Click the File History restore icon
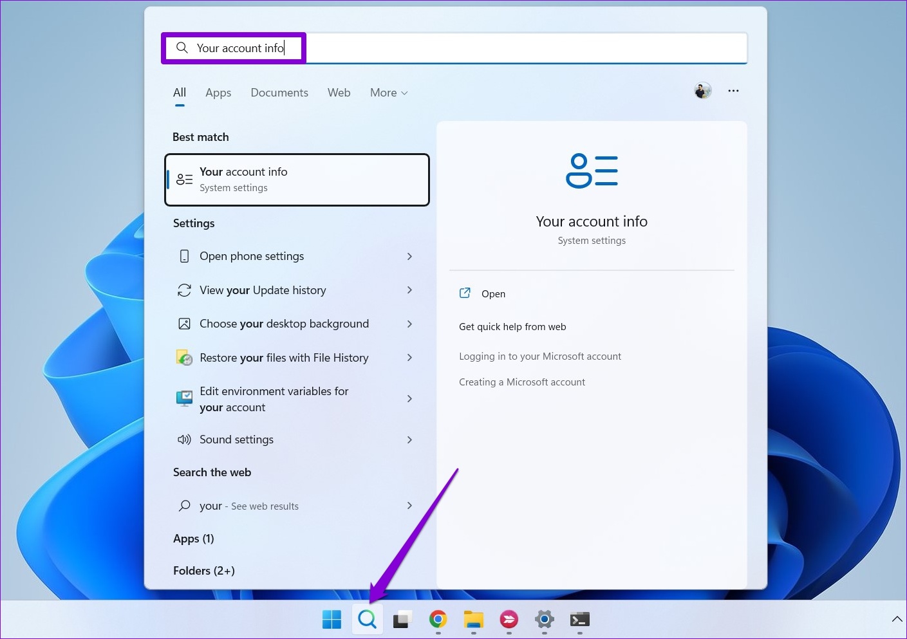Viewport: 907px width, 639px height. (184, 358)
